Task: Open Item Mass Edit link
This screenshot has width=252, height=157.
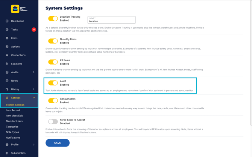Action: (x=14, y=116)
